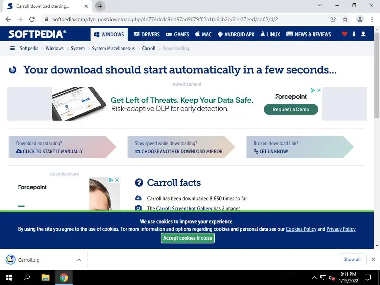Open the Cookies Policy link

[x=301, y=229]
